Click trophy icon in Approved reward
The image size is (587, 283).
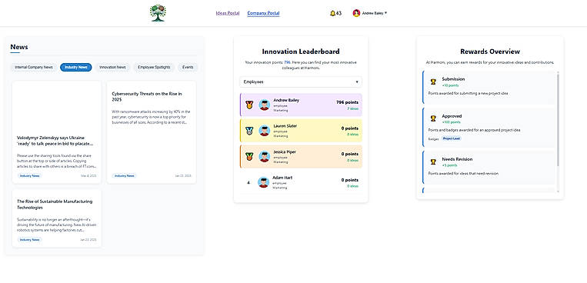pyautogui.click(x=433, y=118)
